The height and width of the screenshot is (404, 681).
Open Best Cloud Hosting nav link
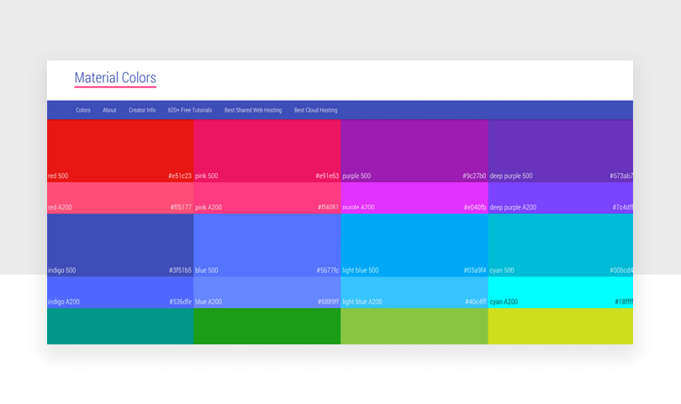pyautogui.click(x=316, y=110)
